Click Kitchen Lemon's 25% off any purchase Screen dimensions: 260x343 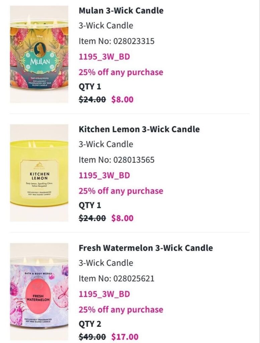[x=121, y=191]
